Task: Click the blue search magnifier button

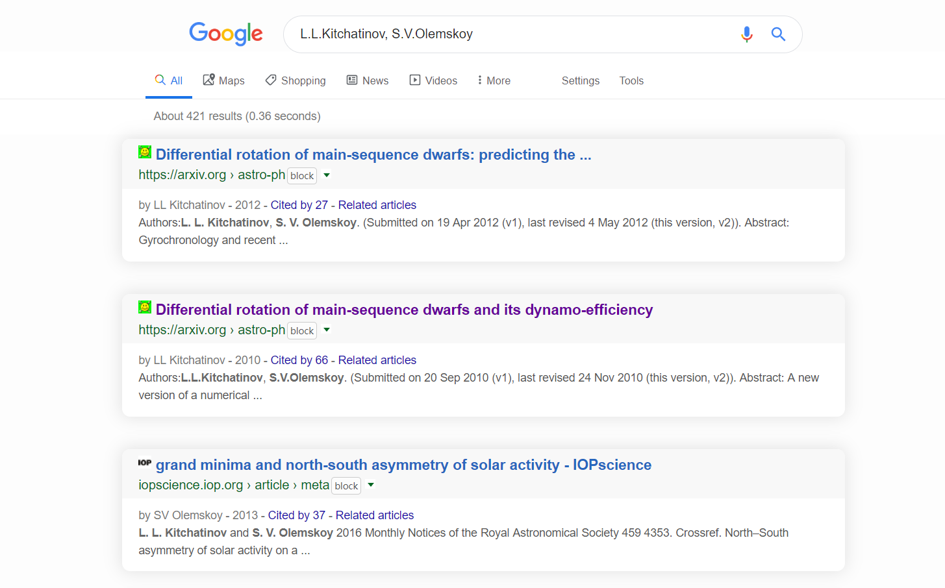Action: pyautogui.click(x=778, y=34)
